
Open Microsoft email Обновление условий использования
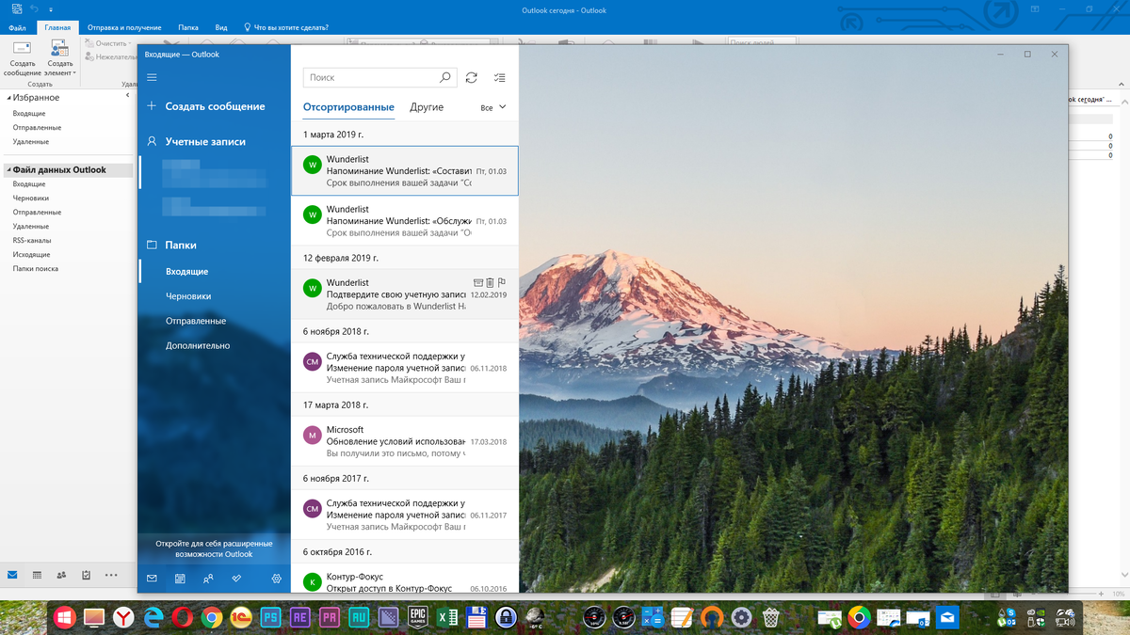tap(405, 441)
